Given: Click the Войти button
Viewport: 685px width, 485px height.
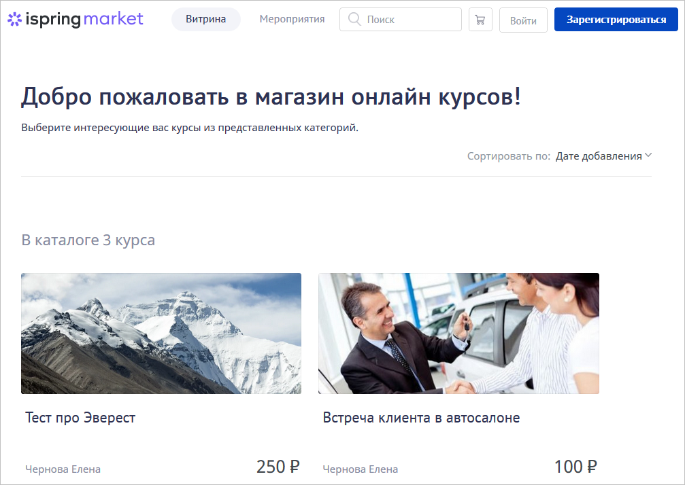Looking at the screenshot, I should [x=523, y=20].
